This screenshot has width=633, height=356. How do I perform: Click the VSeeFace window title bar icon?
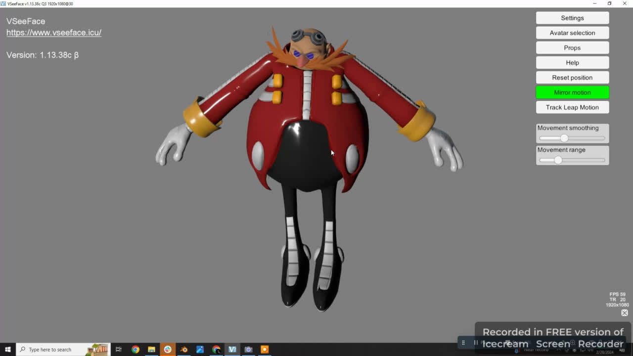click(3, 3)
